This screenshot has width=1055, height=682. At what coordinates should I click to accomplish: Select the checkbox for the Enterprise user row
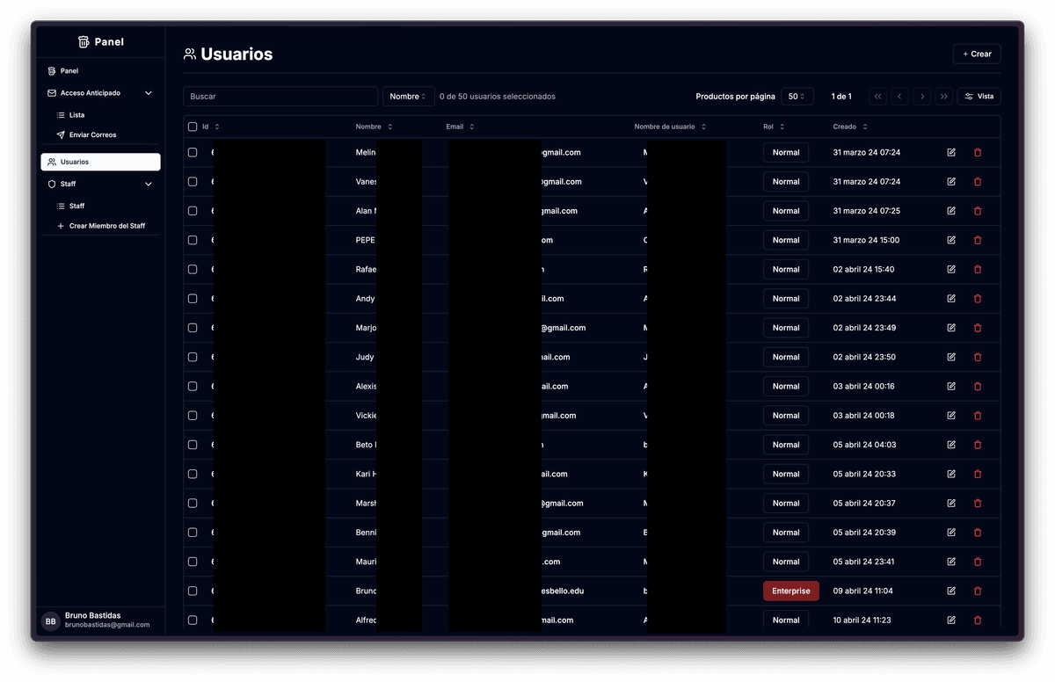pyautogui.click(x=193, y=591)
